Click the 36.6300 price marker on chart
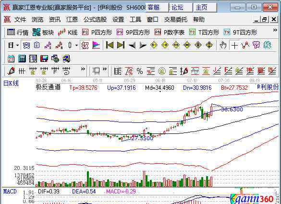The width and height of the screenshot is (281, 204). tap(232, 109)
